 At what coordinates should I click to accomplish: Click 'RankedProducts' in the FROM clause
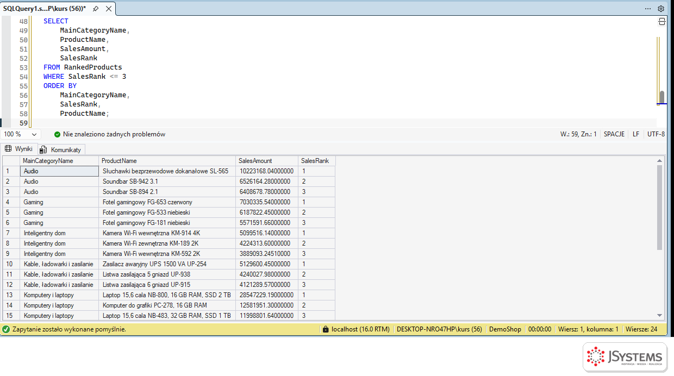click(93, 67)
